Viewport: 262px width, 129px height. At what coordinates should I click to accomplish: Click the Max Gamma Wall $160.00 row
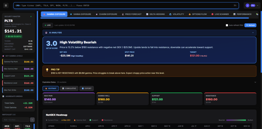18,69
